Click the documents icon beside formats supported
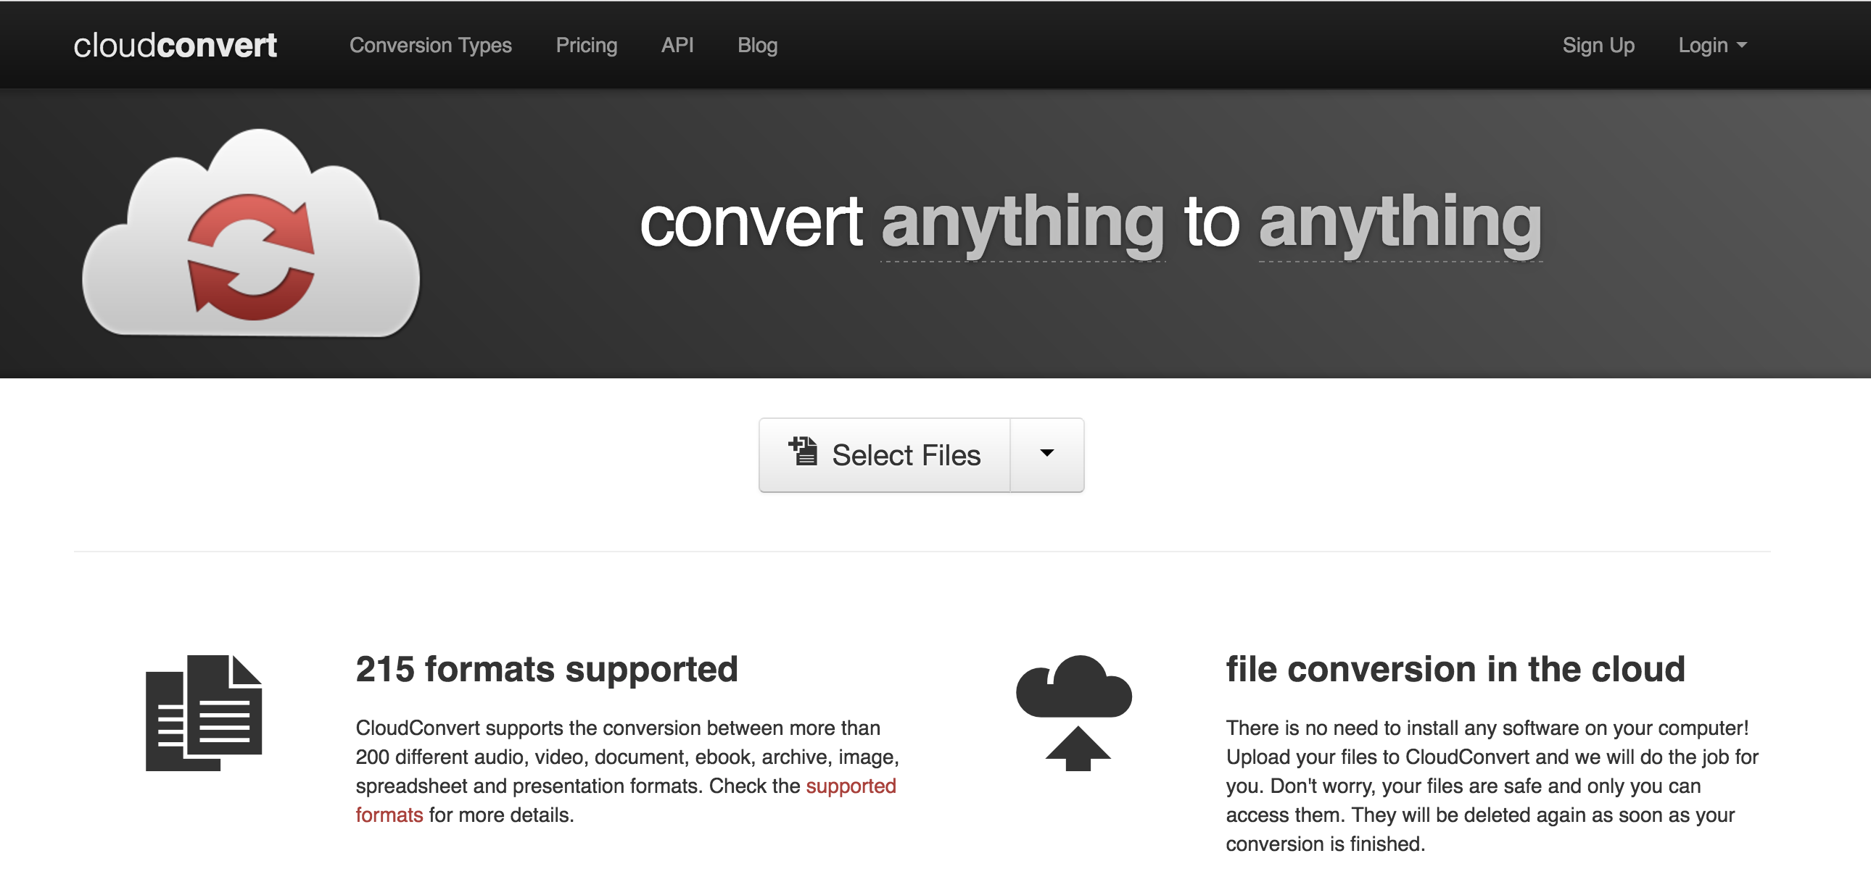 (203, 713)
